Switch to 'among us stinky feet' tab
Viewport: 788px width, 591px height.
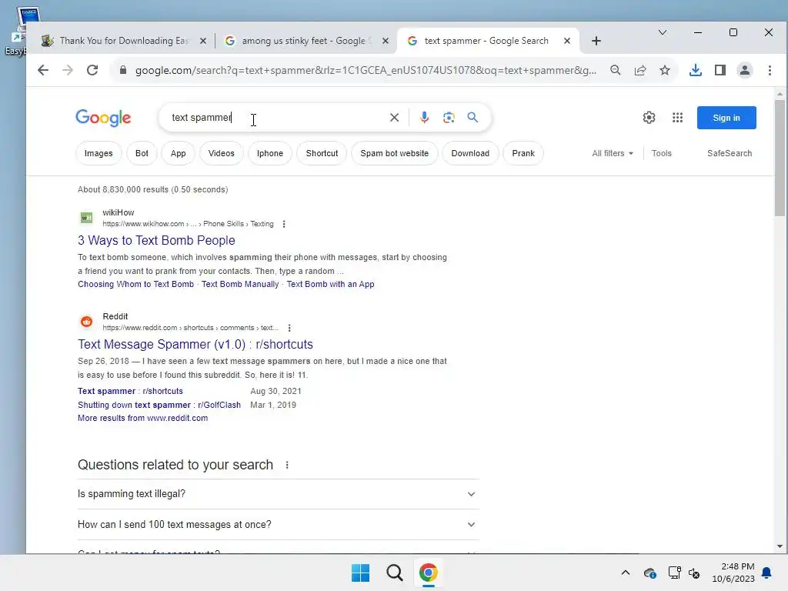(306, 41)
